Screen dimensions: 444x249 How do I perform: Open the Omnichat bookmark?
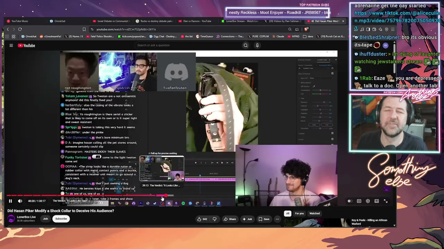coord(29,37)
